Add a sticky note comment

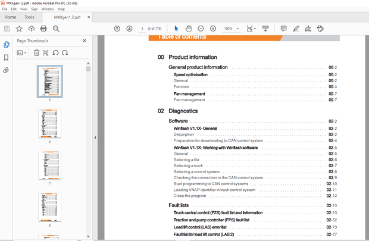tap(283, 29)
